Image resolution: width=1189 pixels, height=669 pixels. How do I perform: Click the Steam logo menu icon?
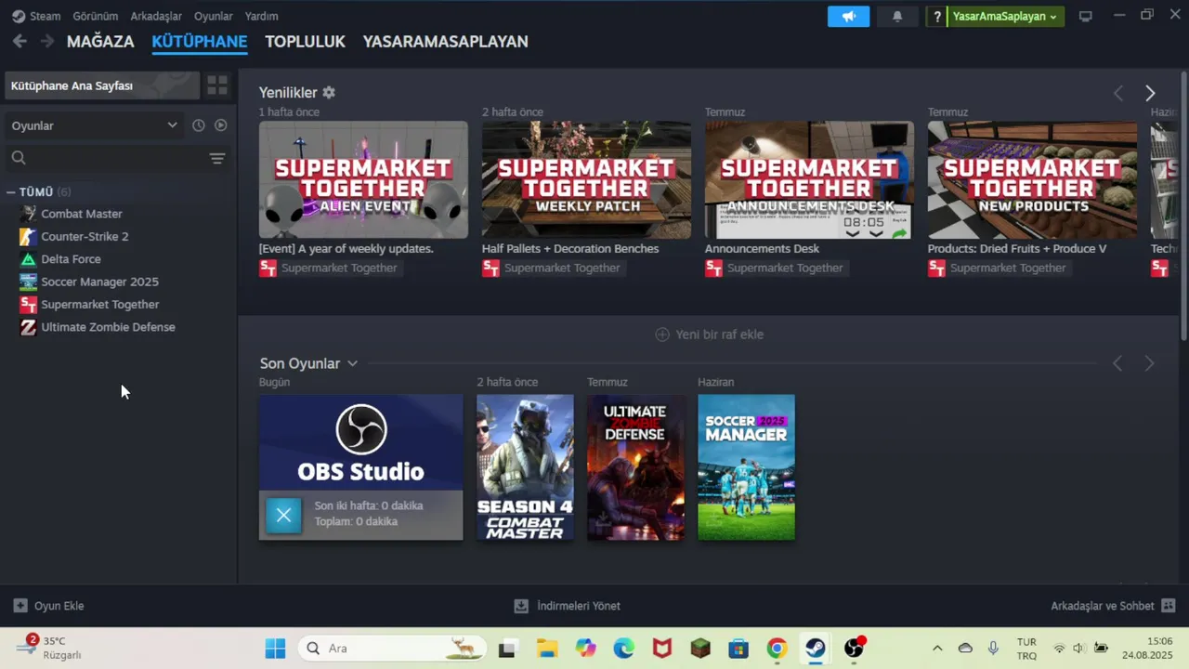pyautogui.click(x=19, y=16)
